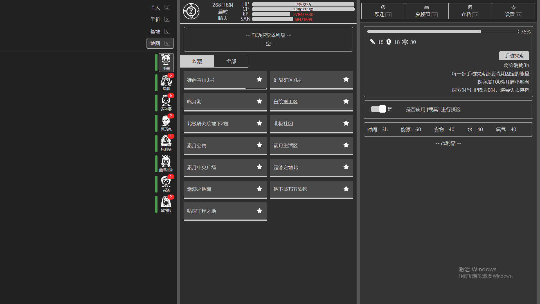Select the 素月公寓 location

coord(225,146)
